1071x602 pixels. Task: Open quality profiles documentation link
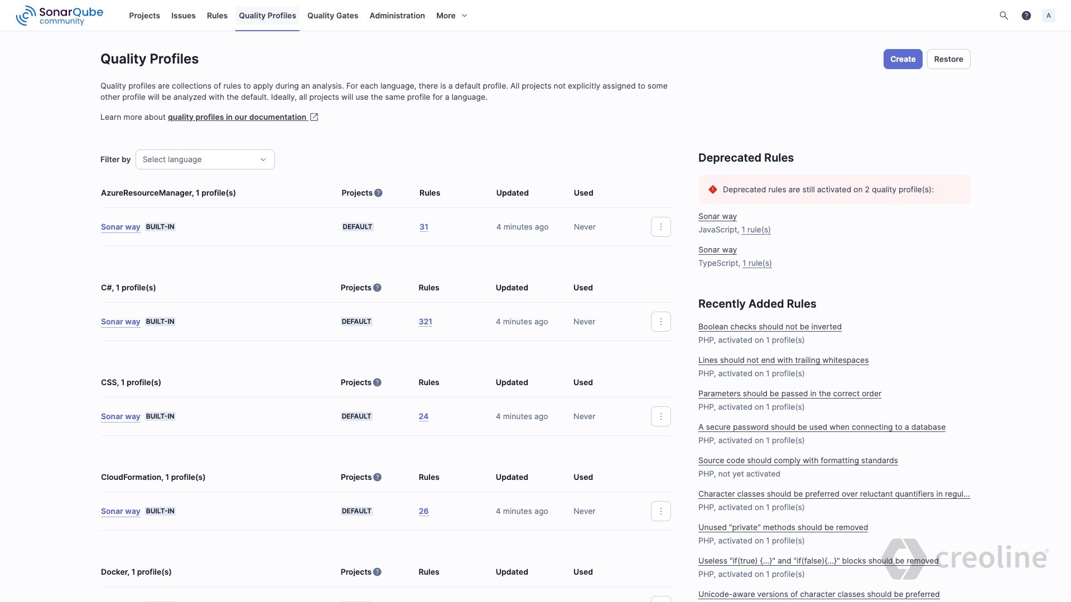tap(237, 117)
